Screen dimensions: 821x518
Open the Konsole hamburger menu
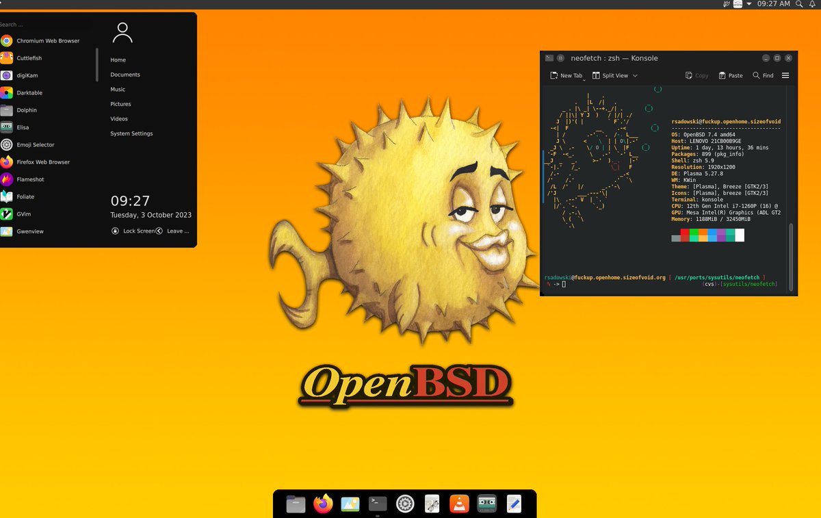(785, 76)
